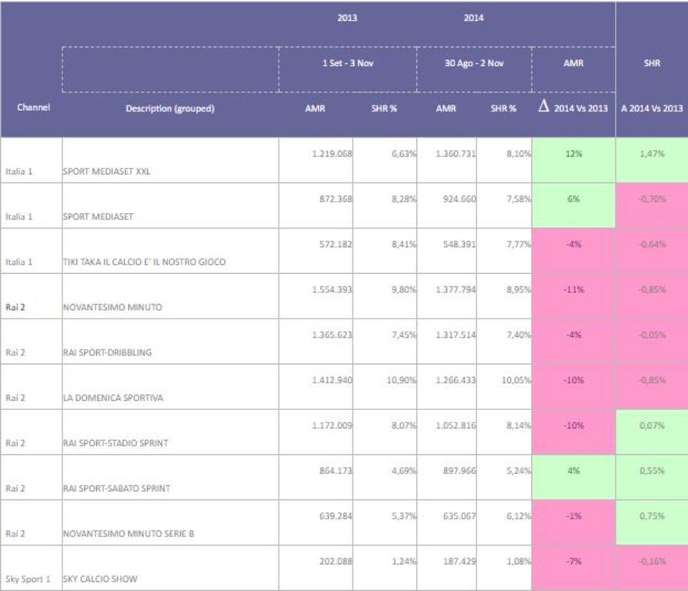Screen dimensions: 688x591
Task: Click the share value 10,05%
Action: [x=516, y=380]
